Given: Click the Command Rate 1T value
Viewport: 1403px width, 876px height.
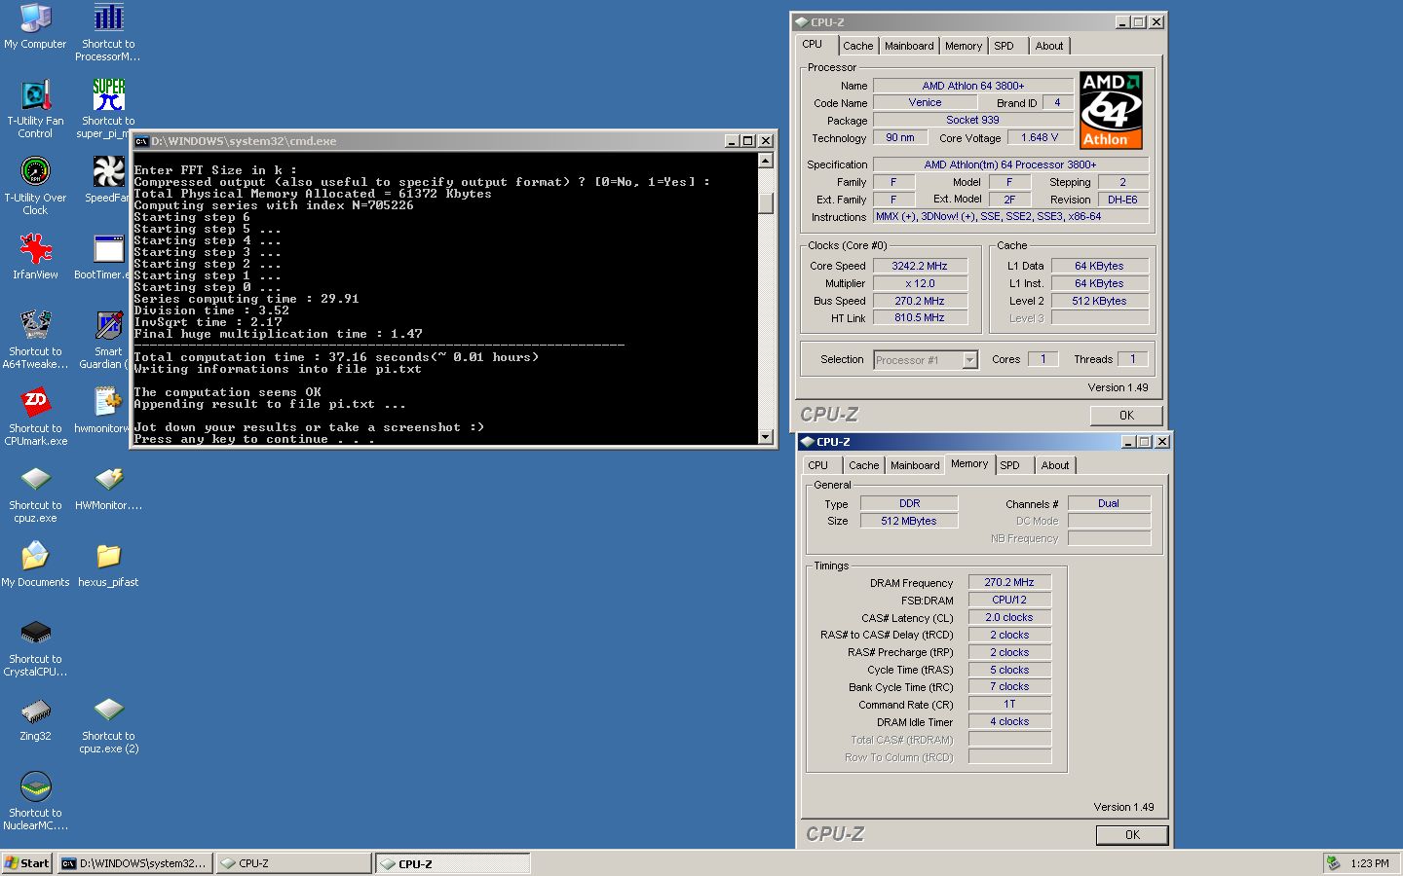Looking at the screenshot, I should pos(1009,704).
